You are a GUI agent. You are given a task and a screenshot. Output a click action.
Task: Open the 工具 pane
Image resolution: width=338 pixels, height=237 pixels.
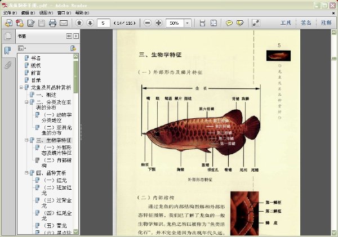point(286,23)
